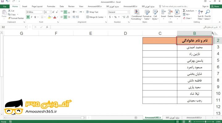Open the Sort & Filter menu
The height and width of the screenshot is (123, 222).
coord(200,15)
